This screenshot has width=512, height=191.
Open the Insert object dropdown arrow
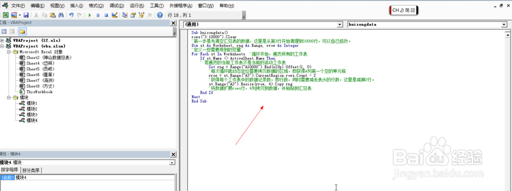(x=19, y=15)
